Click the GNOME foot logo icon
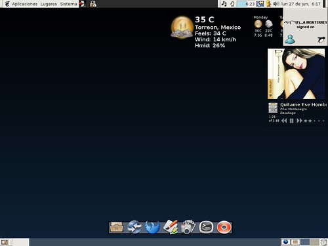The height and width of the screenshot is (246, 328). (x=7, y=4)
